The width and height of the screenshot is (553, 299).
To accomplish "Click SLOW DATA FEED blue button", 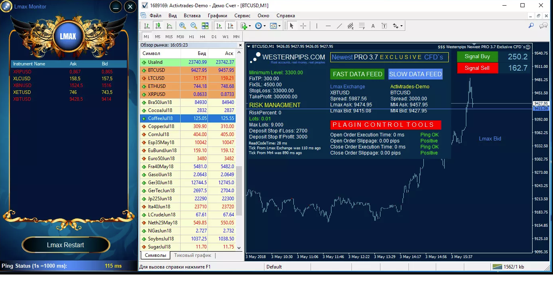I will pos(415,74).
